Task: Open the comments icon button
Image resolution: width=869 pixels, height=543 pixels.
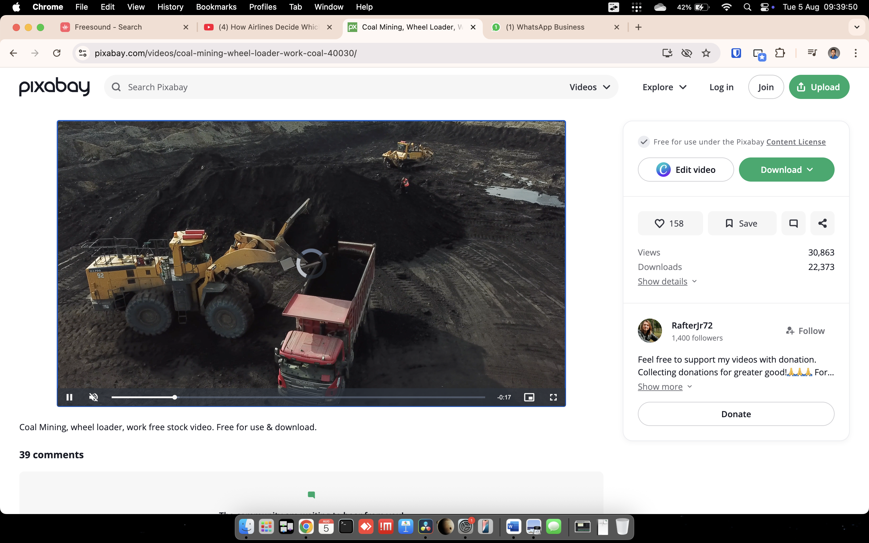Action: [x=793, y=223]
